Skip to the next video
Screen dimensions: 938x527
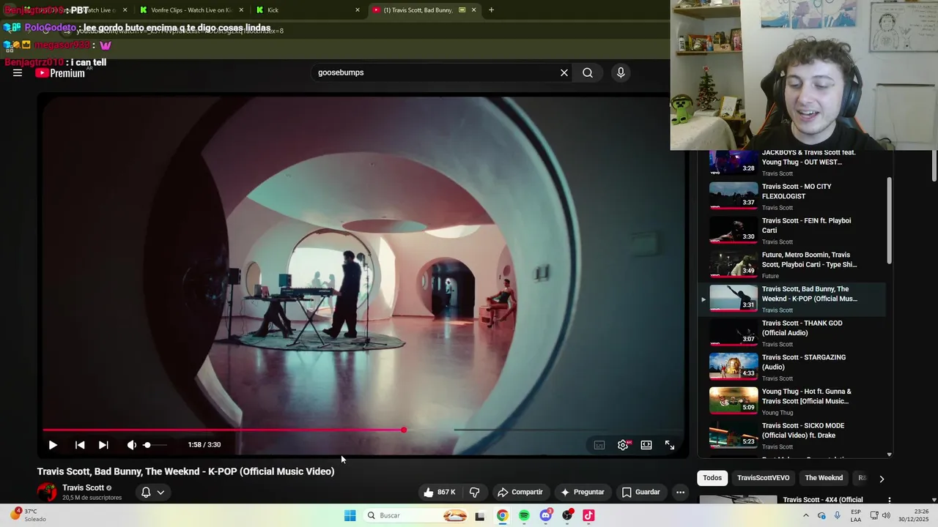[103, 444]
